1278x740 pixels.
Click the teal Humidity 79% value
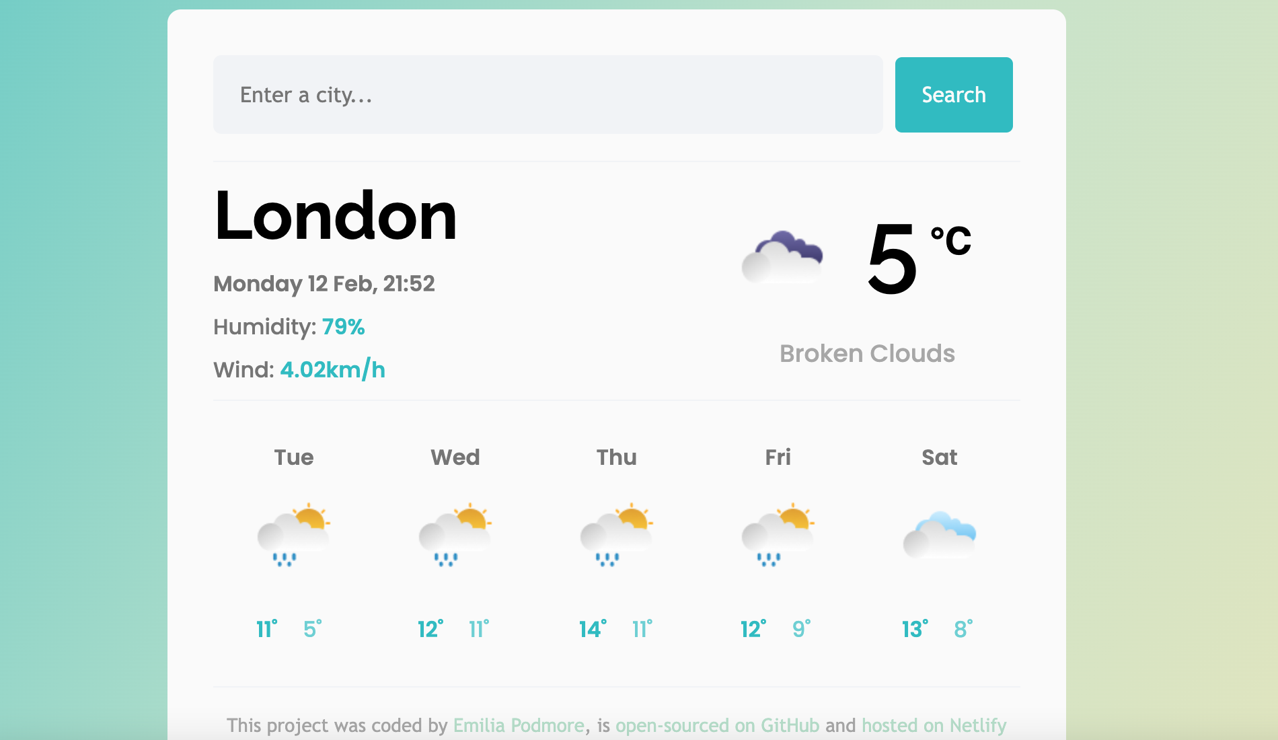(x=343, y=328)
